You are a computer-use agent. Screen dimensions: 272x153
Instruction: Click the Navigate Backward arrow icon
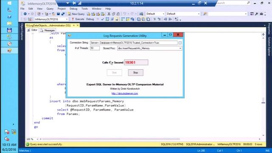click(x=25, y=14)
